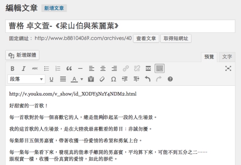
Task: Click the 編輯文章 page heading
Action: pos(22,8)
